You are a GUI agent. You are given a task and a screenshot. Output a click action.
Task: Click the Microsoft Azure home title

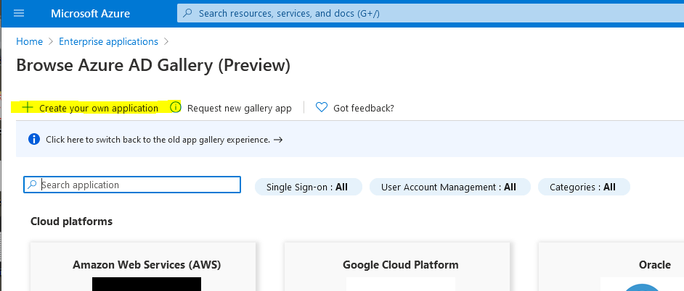point(90,14)
